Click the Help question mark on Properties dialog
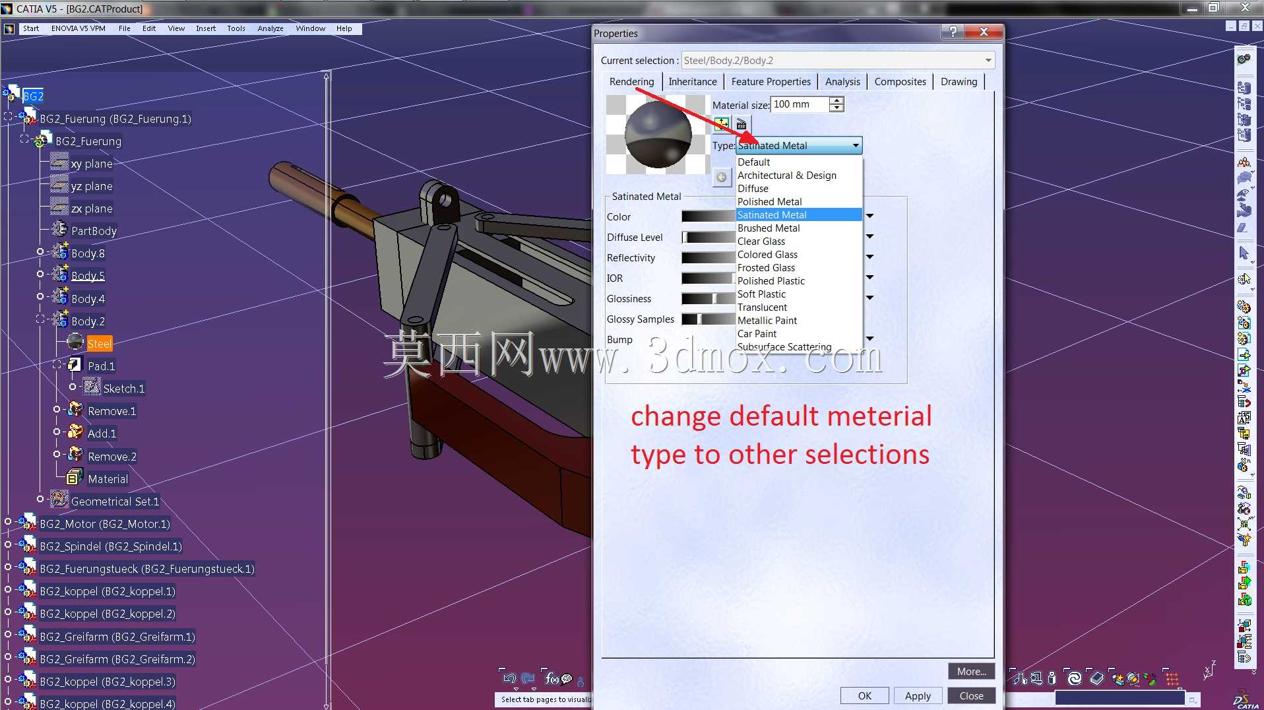 [953, 32]
